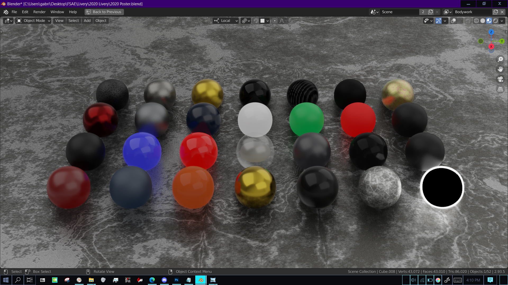Switch to solid viewport shading
508x285 pixels.
click(483, 21)
